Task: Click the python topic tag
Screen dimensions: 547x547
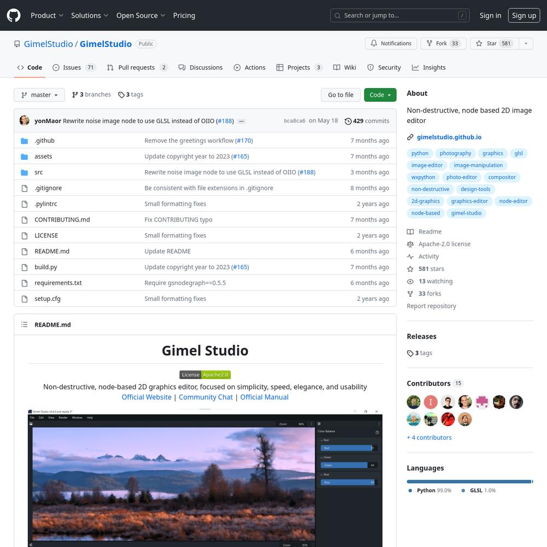Action: tap(420, 153)
